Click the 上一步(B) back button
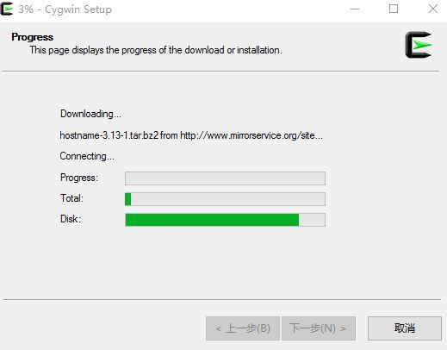 (x=243, y=328)
